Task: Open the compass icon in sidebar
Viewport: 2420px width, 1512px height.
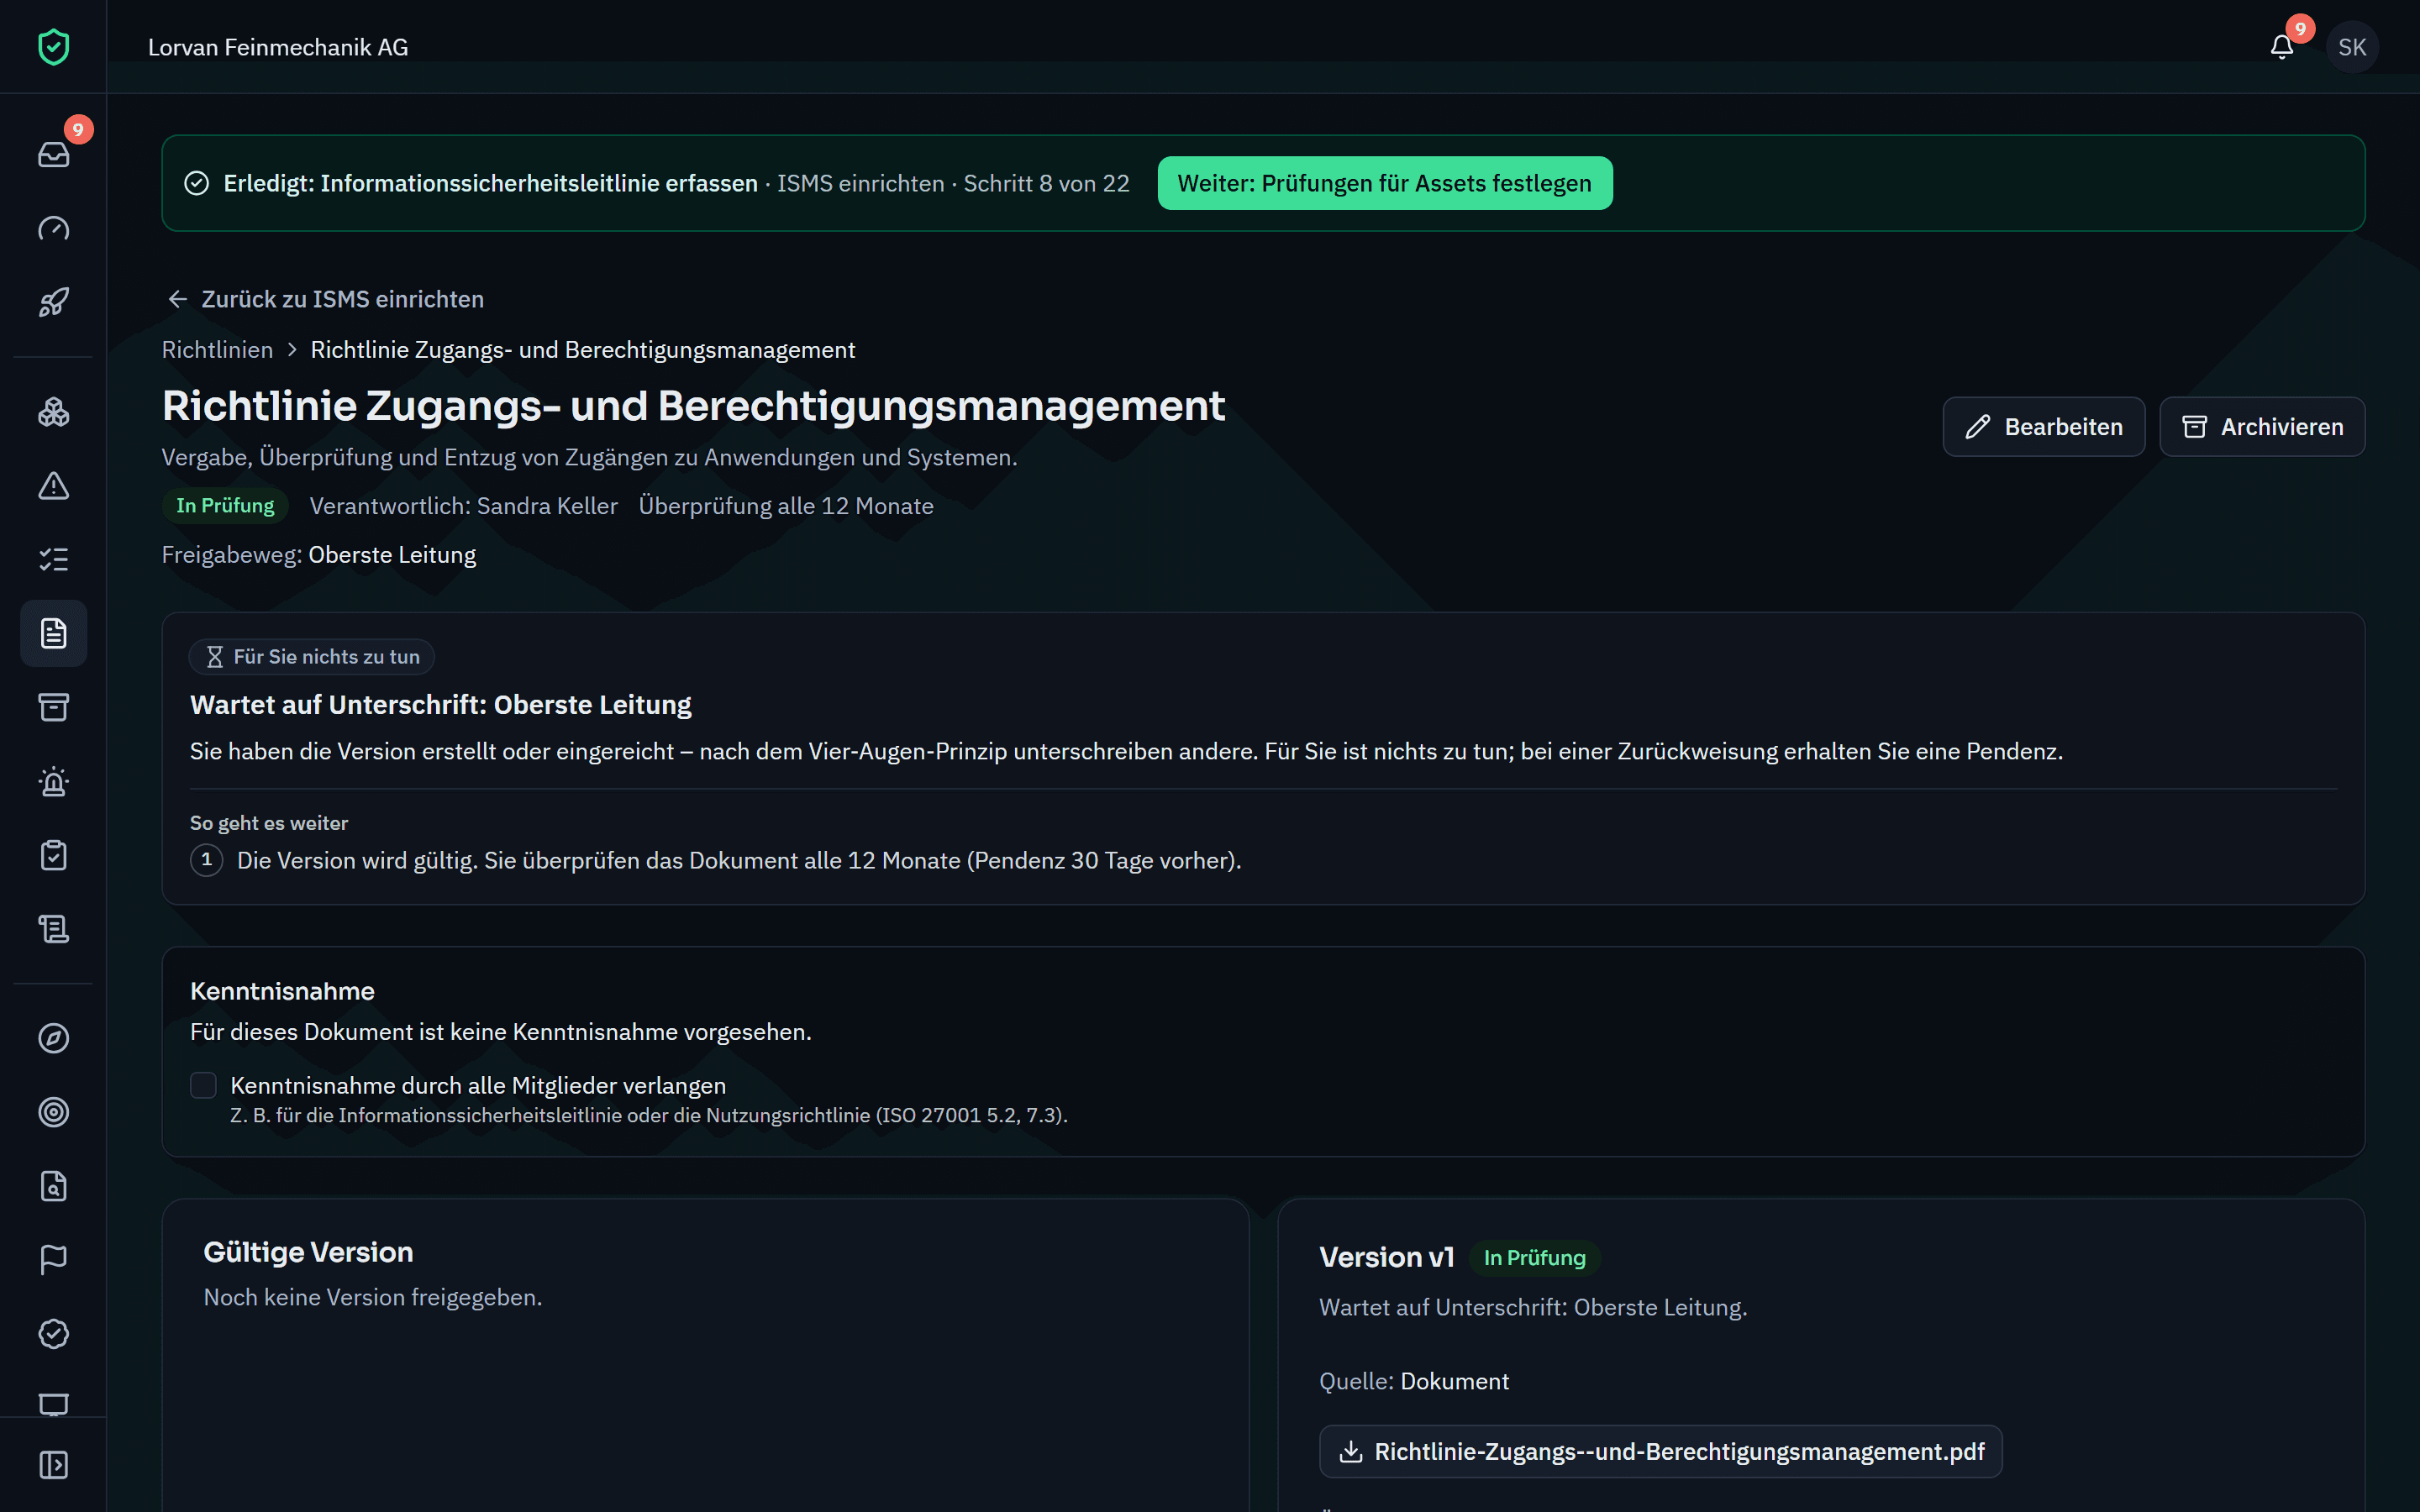Action: (x=53, y=1038)
